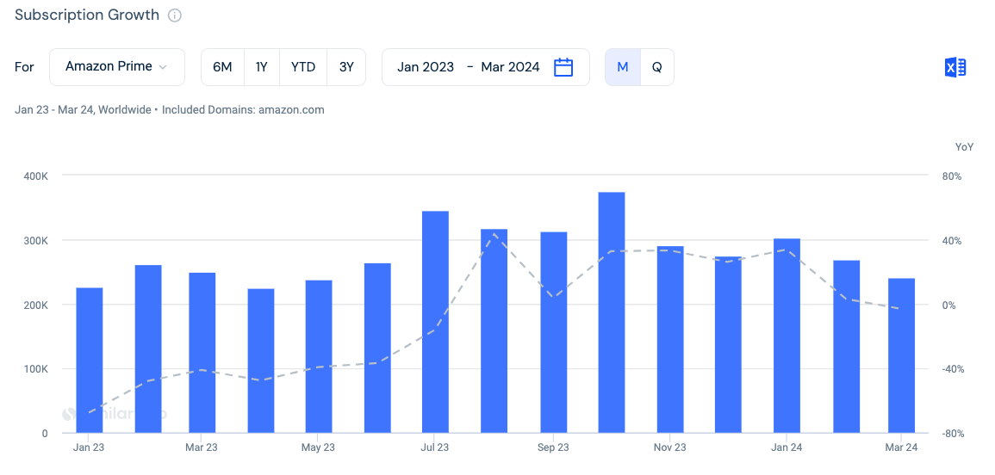
Task: Select the 1Y time range
Action: point(261,66)
